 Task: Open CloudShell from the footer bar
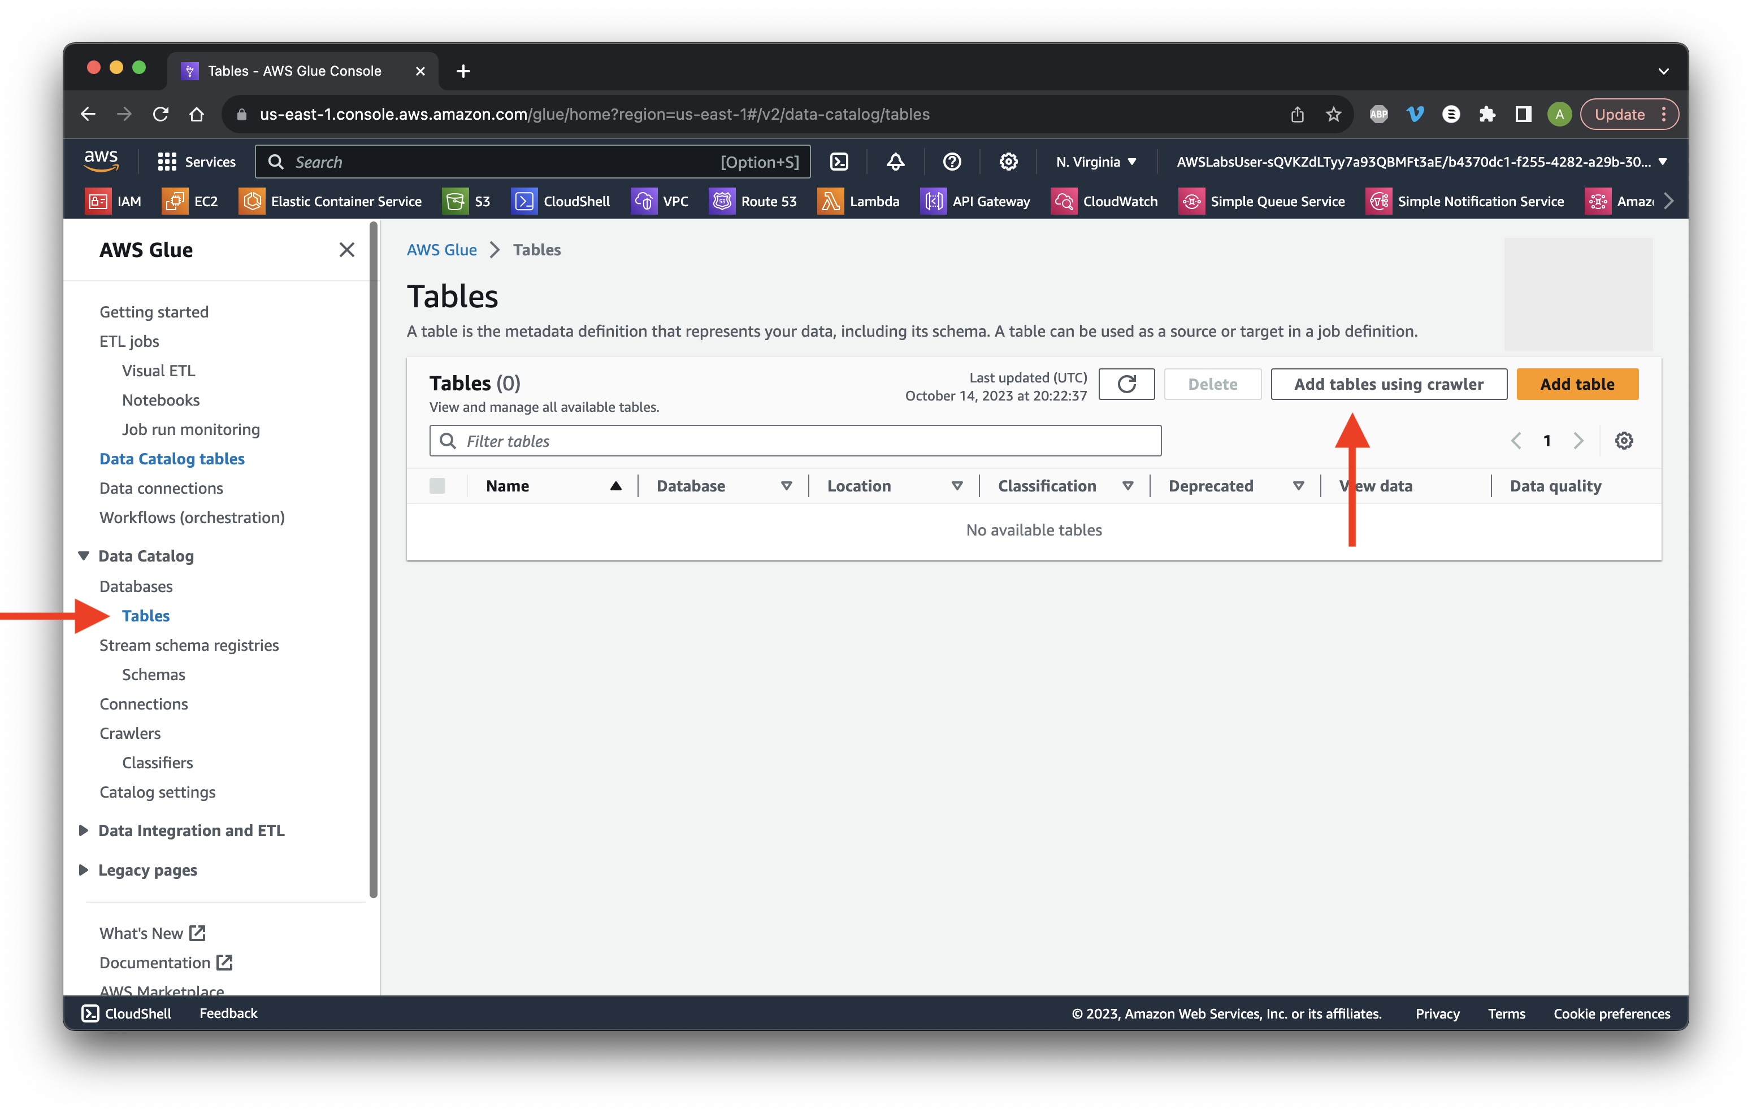pyautogui.click(x=126, y=1013)
